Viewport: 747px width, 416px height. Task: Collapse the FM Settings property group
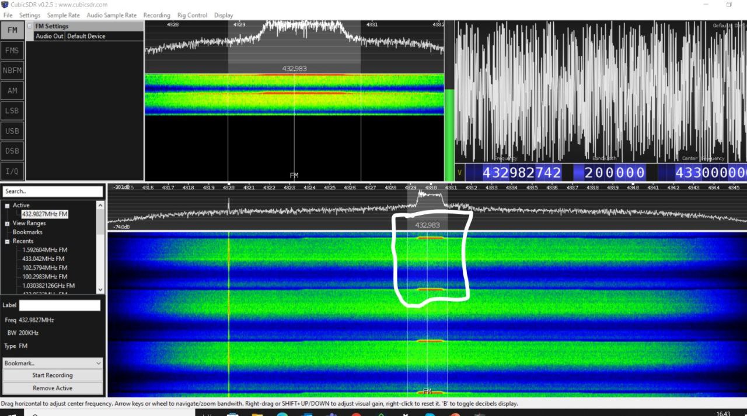click(30, 26)
